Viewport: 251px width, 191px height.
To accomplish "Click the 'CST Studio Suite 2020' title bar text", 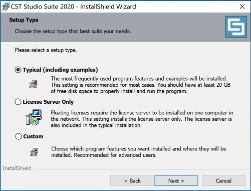I will [43, 7].
